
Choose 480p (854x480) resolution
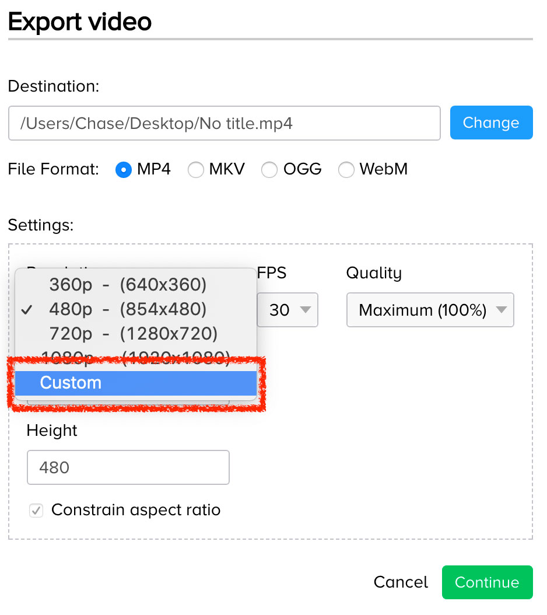[x=136, y=309]
